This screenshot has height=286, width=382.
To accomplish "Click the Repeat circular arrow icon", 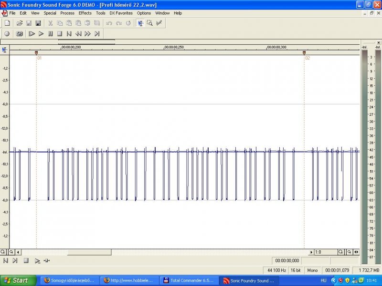I will point(128,23).
